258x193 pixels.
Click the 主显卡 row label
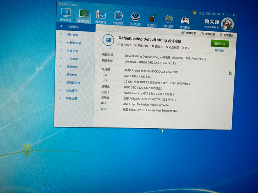(x=105, y=92)
